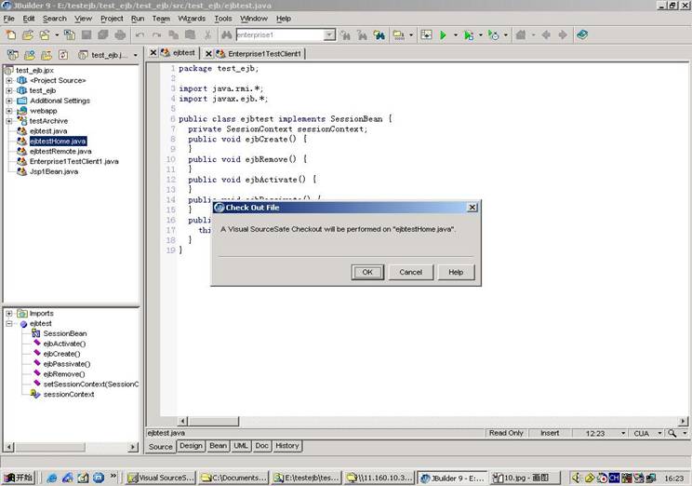
Task: Switch to the UML view tab
Action: click(241, 446)
